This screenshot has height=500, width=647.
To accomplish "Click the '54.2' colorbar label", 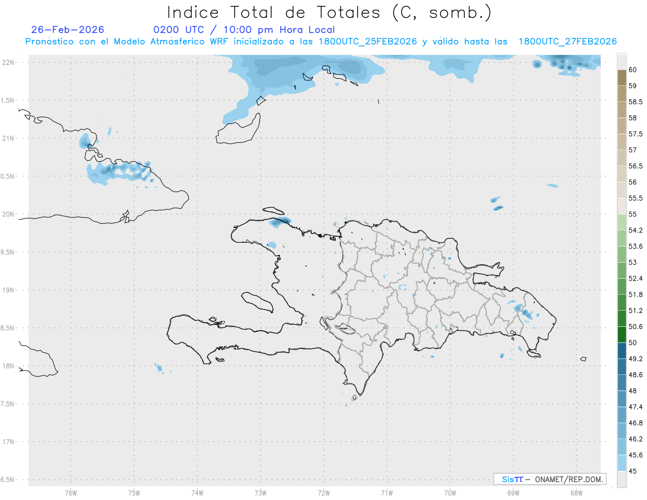I will pyautogui.click(x=636, y=230).
